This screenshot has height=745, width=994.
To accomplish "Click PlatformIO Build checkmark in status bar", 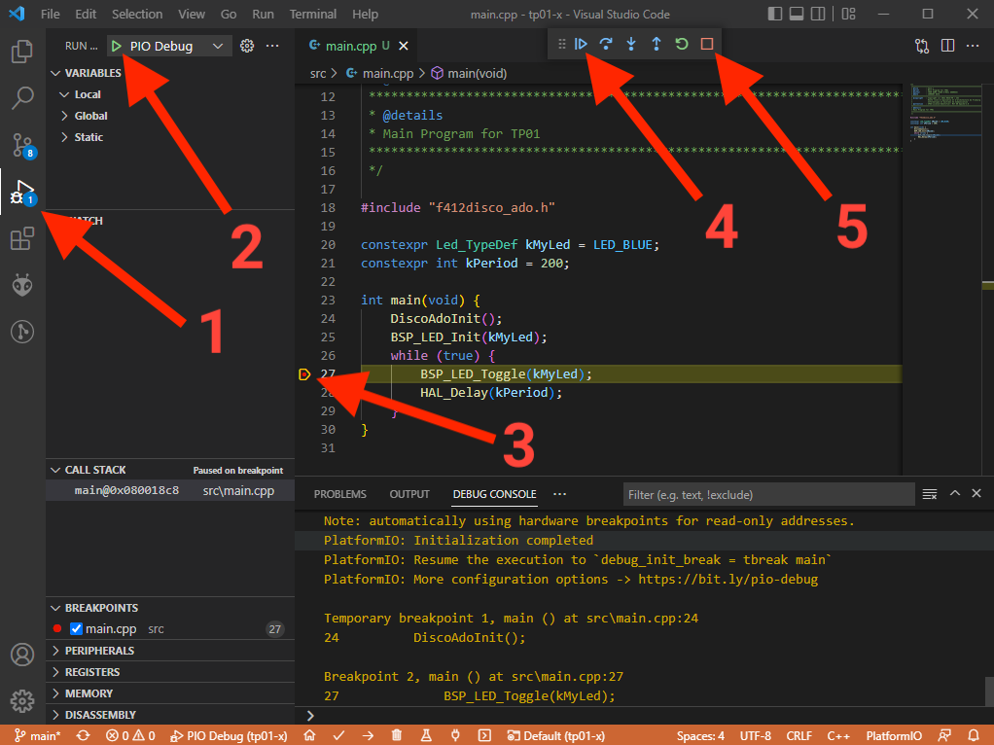I will click(x=338, y=735).
